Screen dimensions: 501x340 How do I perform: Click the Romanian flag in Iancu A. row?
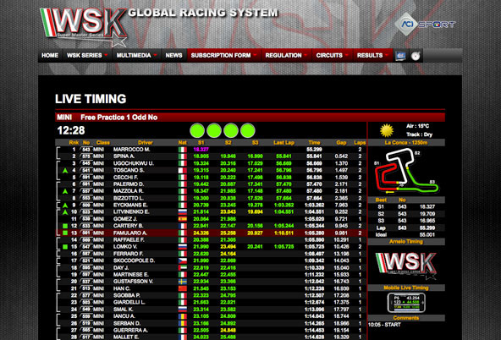tap(183, 316)
